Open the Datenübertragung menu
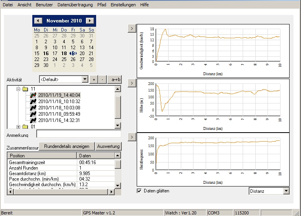The width and height of the screenshot is (301, 216). [75, 5]
